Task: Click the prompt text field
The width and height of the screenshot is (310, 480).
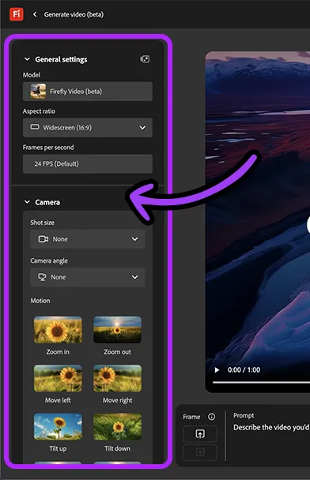Action: point(271,427)
